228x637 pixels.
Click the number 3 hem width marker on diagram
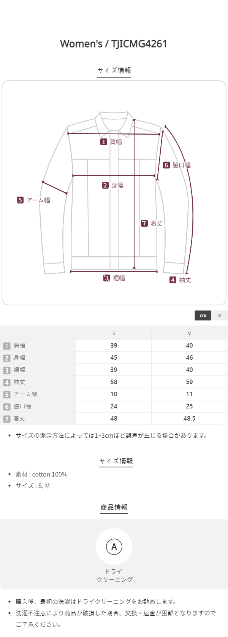click(x=107, y=278)
